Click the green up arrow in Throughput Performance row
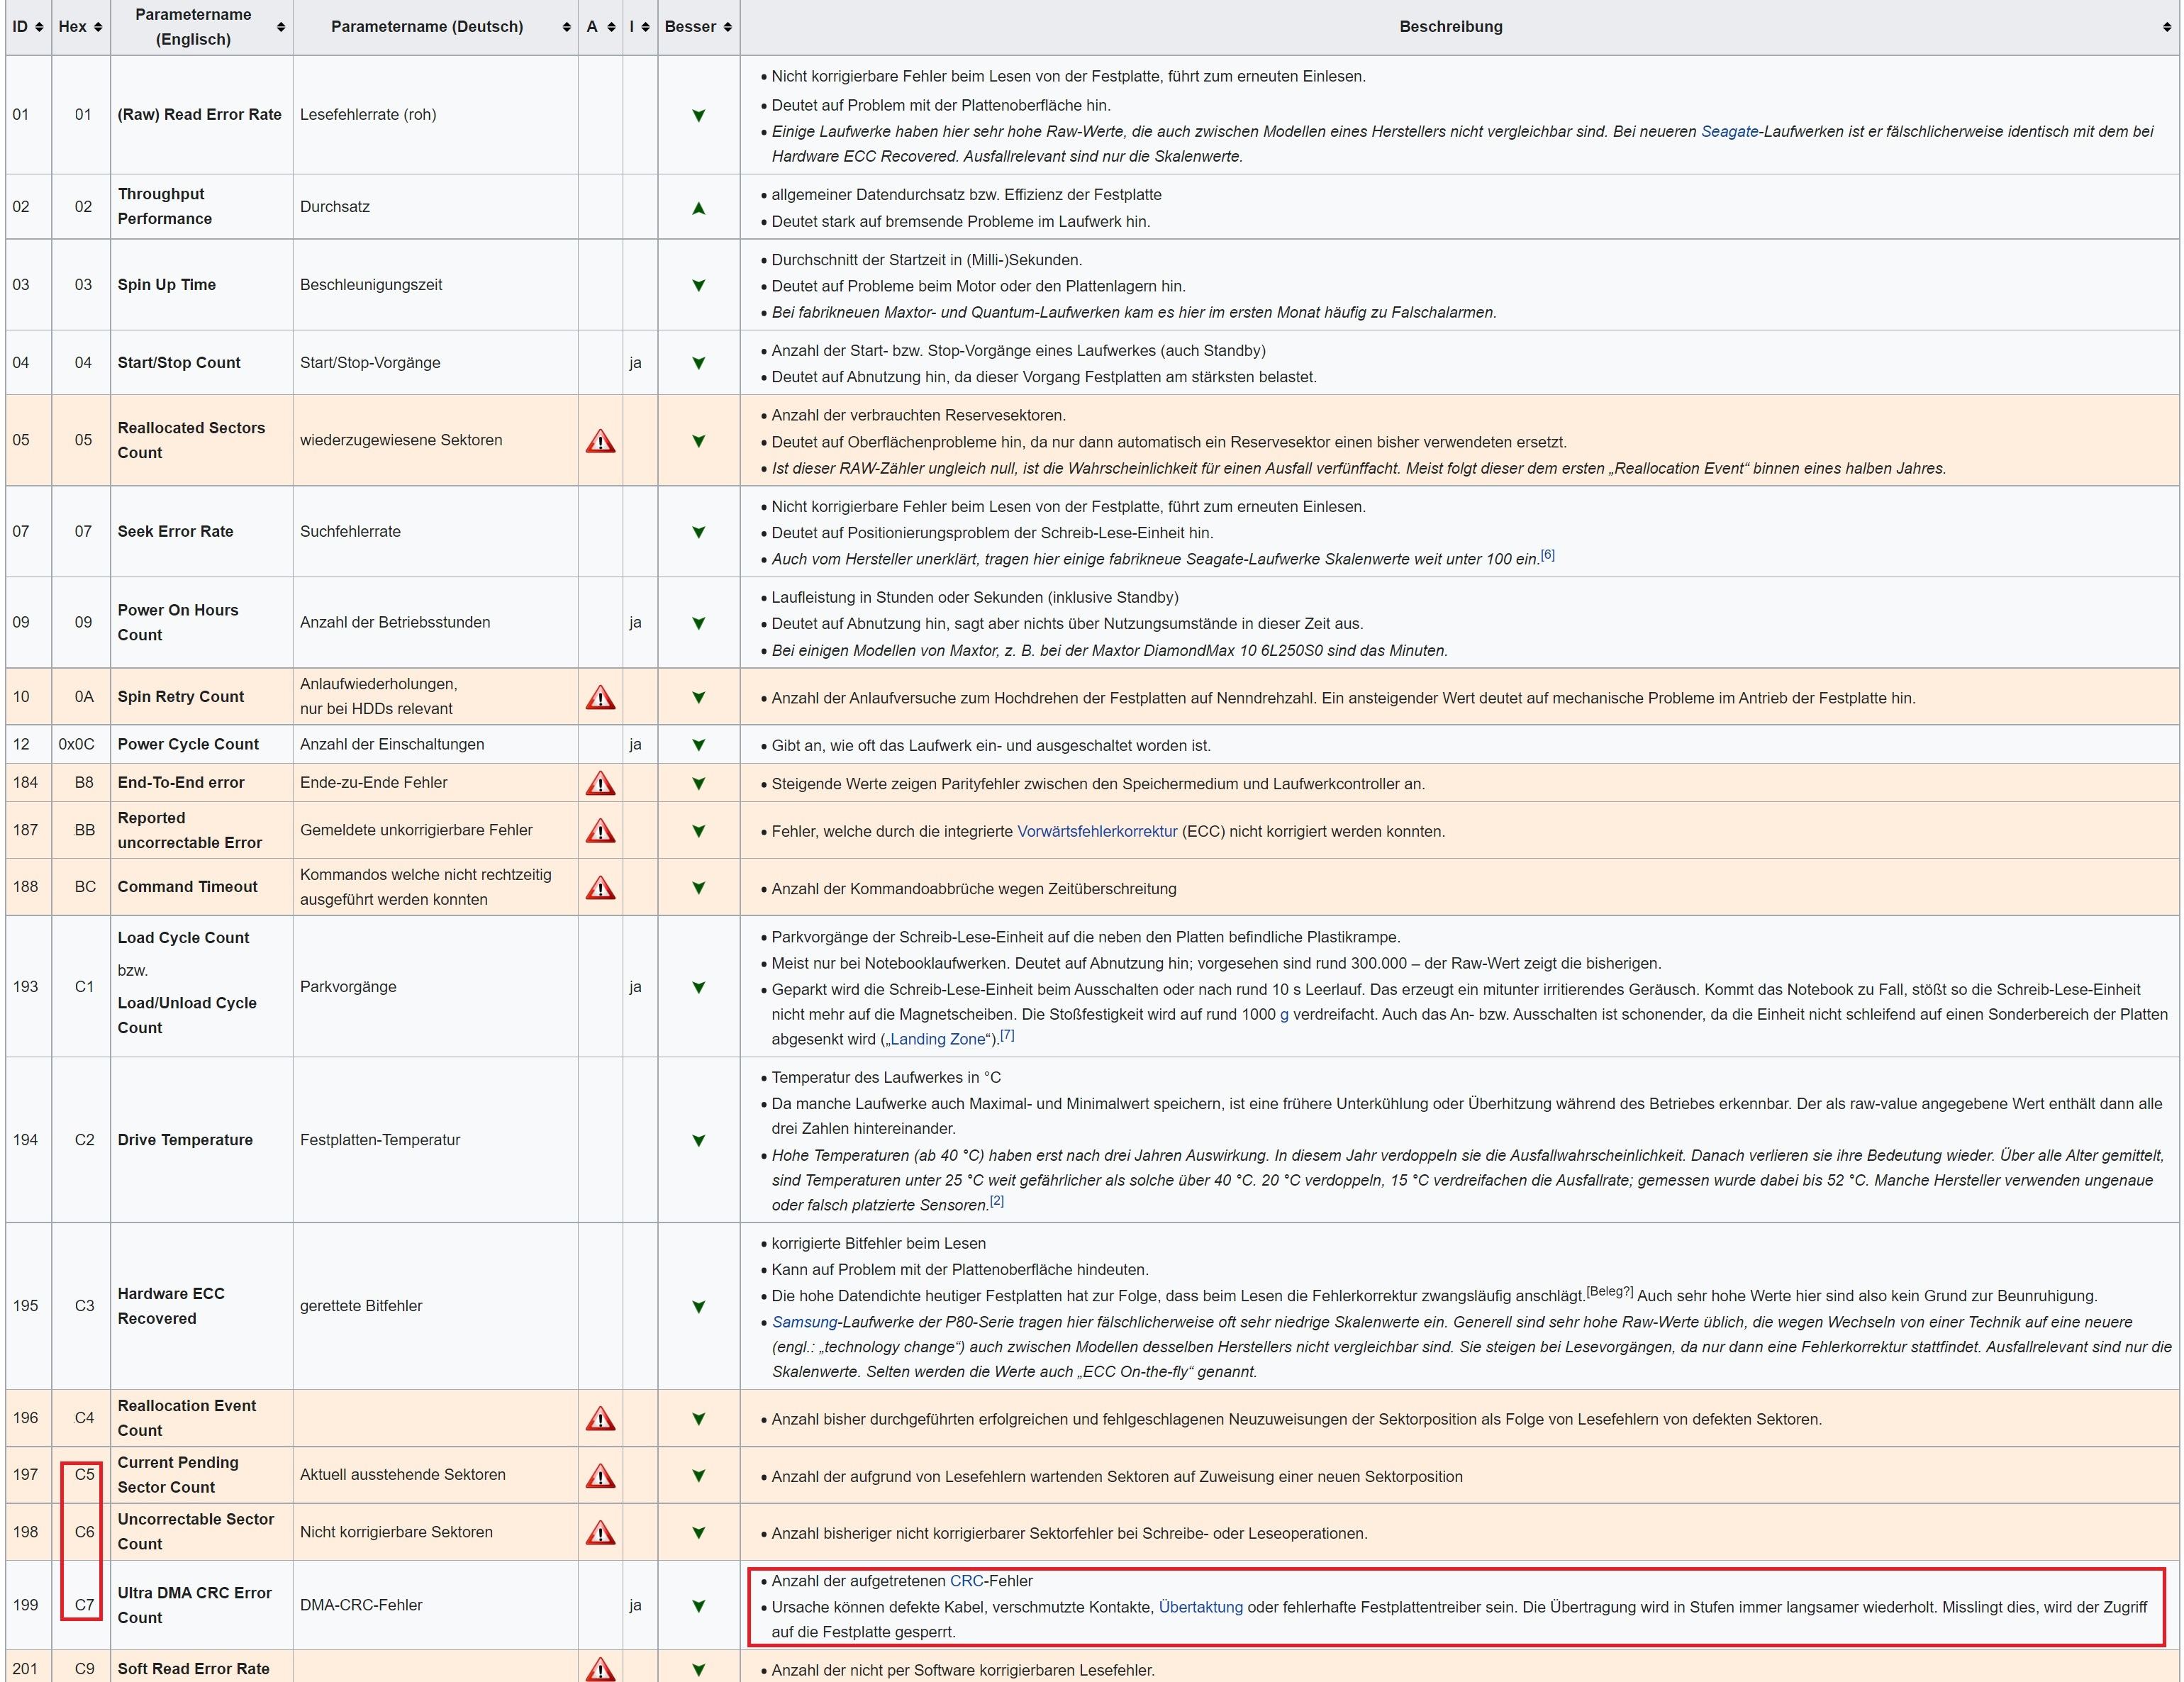The image size is (2184, 1682). [699, 208]
